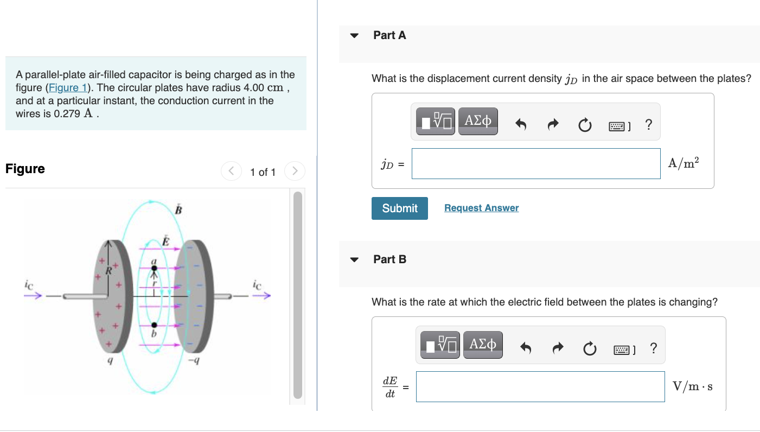This screenshot has width=760, height=432.
Task: Open the Greek symbols ΑΣΦ palette in Part A
Action: point(477,120)
